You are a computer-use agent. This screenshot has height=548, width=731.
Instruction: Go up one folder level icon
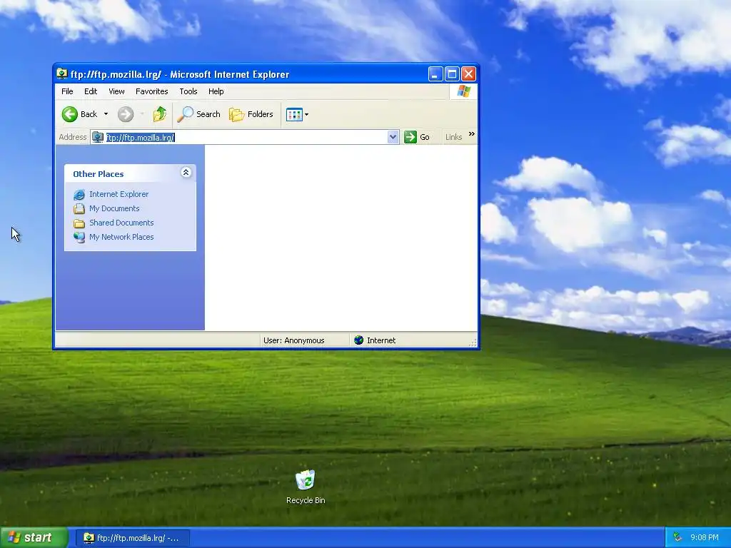[159, 114]
